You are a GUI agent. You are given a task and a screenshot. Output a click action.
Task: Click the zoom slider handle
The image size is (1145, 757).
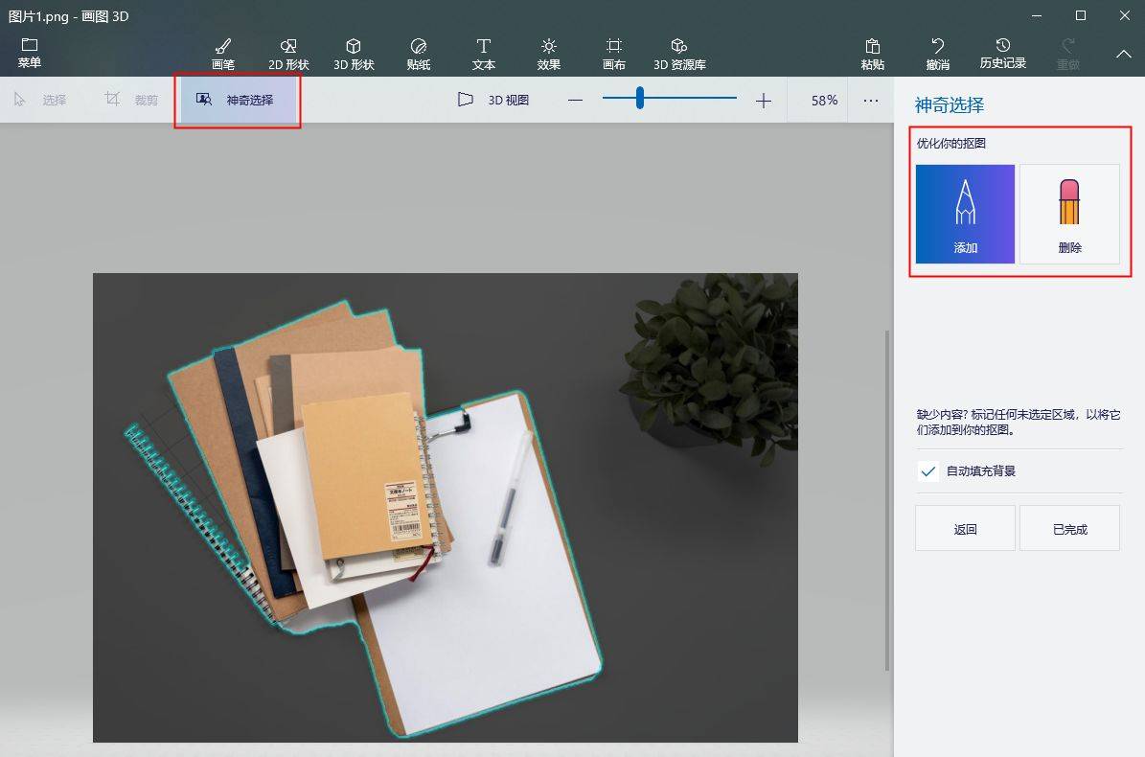point(639,98)
